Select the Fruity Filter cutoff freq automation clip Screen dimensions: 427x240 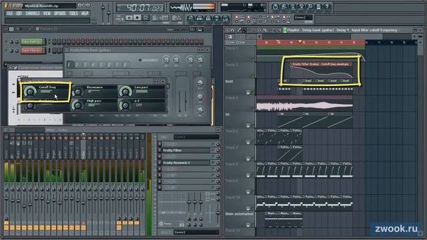click(x=322, y=71)
